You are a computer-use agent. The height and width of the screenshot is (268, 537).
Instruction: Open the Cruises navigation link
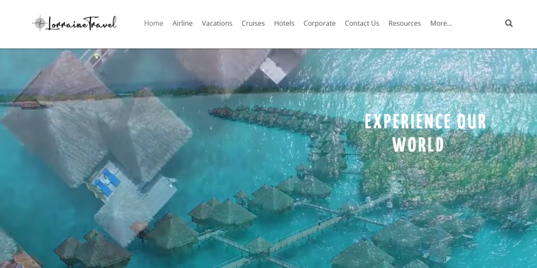(x=253, y=23)
